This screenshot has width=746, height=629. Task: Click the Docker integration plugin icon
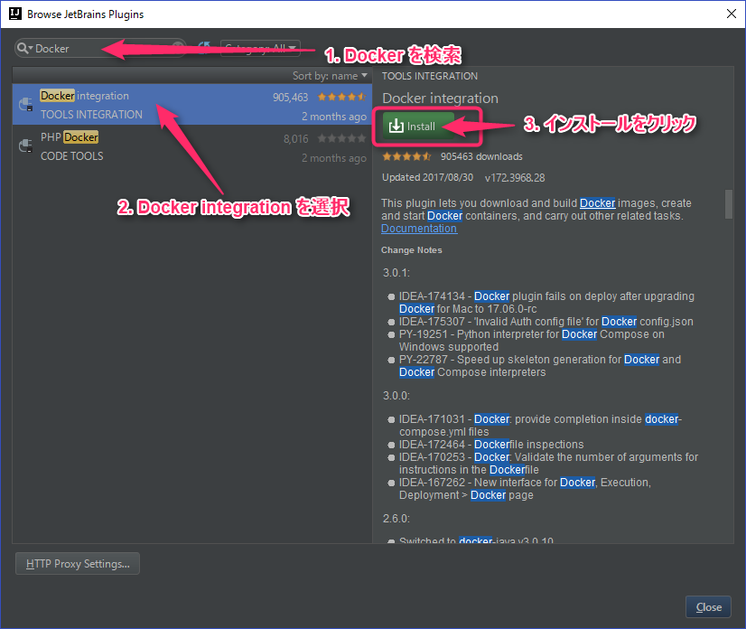tap(25, 104)
